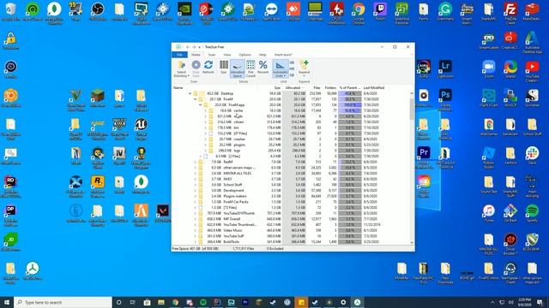Set units to MB

[x=292, y=68]
